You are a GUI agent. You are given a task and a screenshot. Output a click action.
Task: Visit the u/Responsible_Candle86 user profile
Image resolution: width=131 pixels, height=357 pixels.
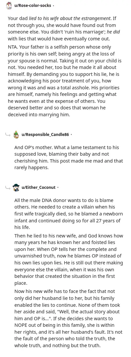pos(45,135)
